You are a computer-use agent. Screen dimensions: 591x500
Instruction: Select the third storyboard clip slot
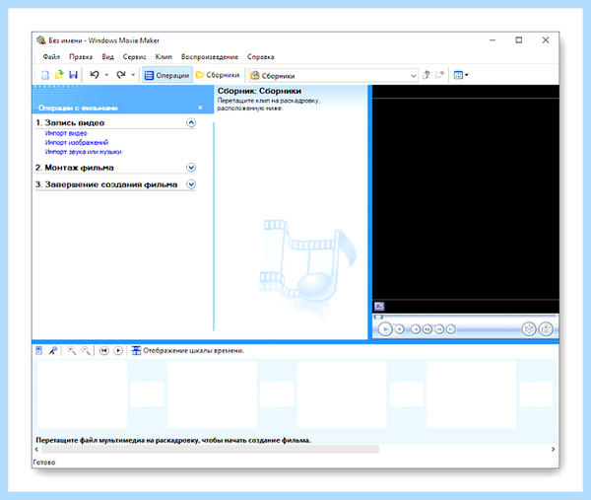click(342, 394)
